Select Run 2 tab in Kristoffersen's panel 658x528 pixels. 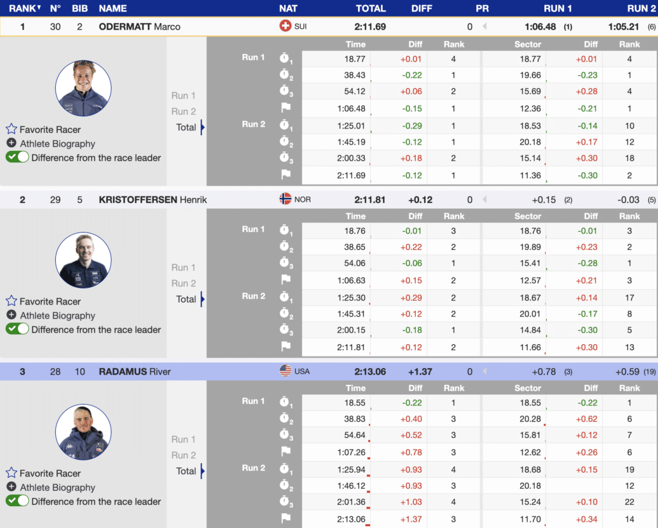183,283
